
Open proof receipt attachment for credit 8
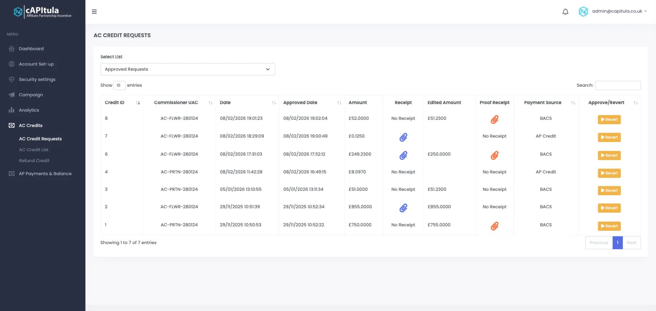pos(495,119)
